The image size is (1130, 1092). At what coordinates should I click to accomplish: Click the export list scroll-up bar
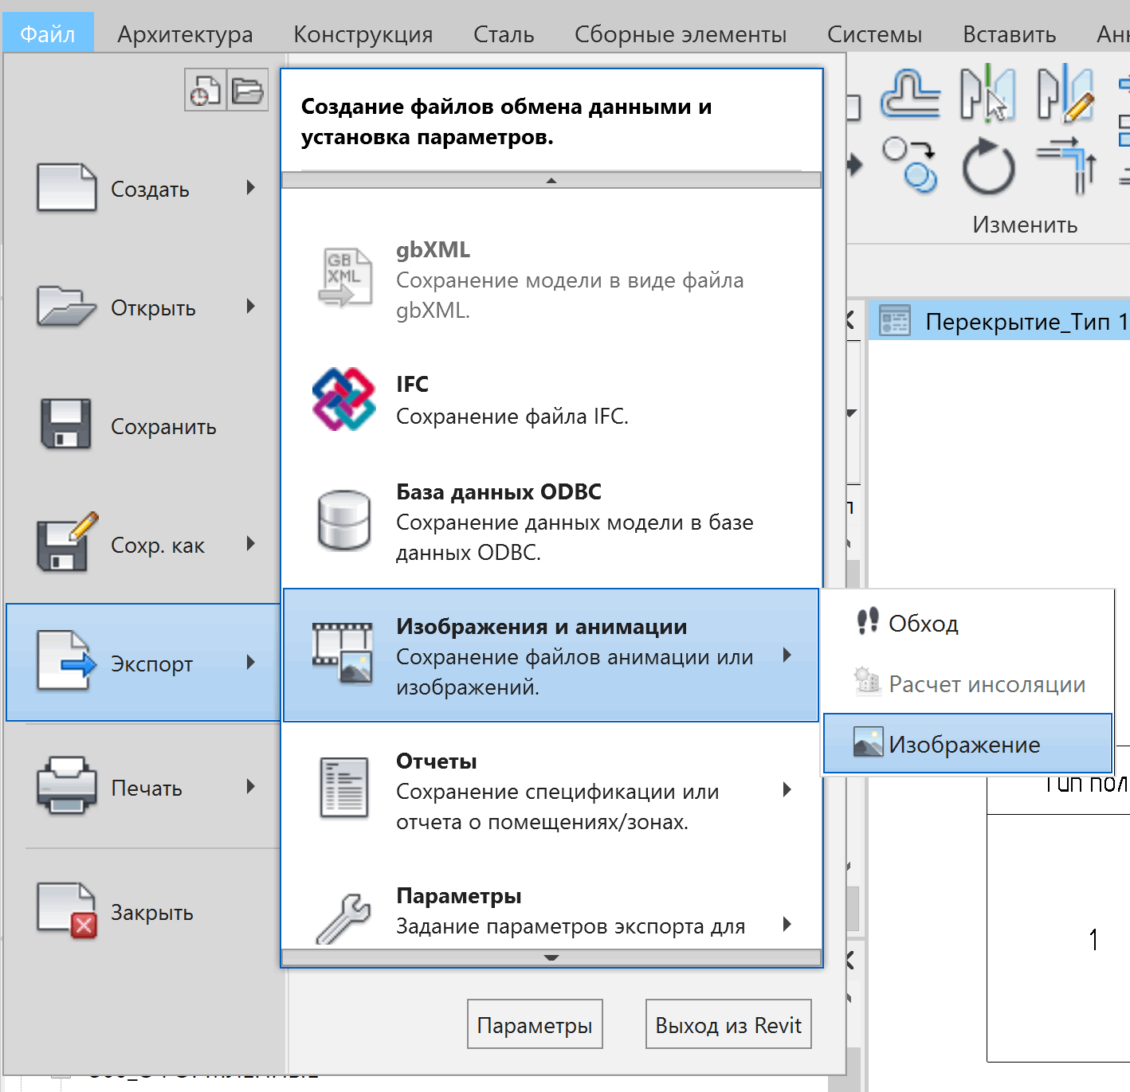click(x=551, y=181)
